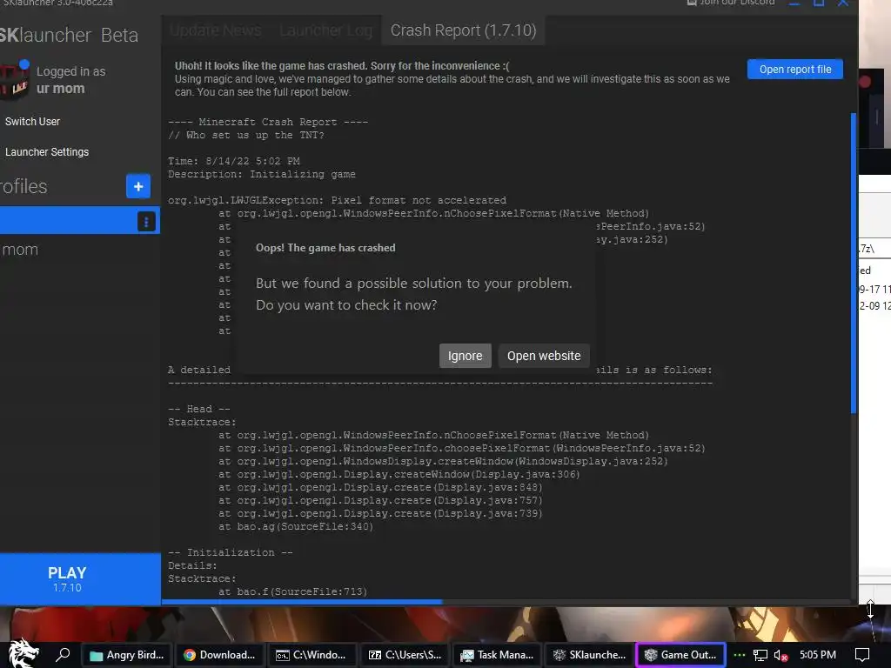
Task: Add a new profile with plus icon
Action: 138,186
